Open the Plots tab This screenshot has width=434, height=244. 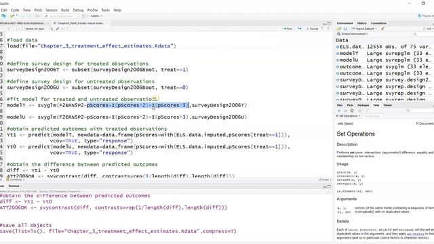point(350,106)
